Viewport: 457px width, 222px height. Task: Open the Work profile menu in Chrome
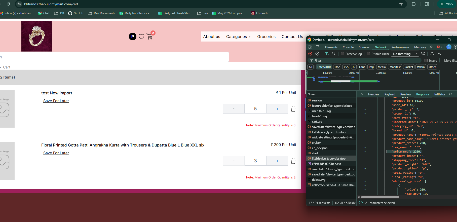[x=447, y=4]
